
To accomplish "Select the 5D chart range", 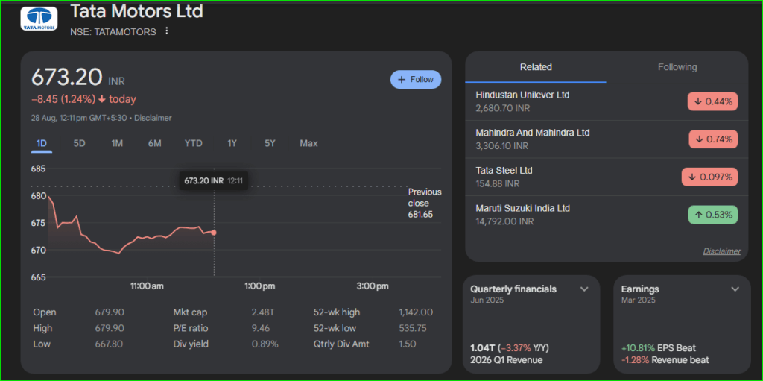I will pyautogui.click(x=79, y=143).
